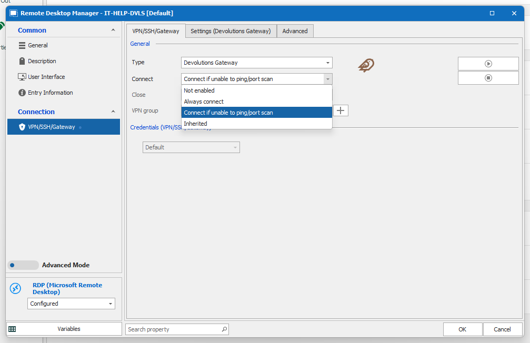Open the Description lock item
The width and height of the screenshot is (530, 343).
[42, 61]
